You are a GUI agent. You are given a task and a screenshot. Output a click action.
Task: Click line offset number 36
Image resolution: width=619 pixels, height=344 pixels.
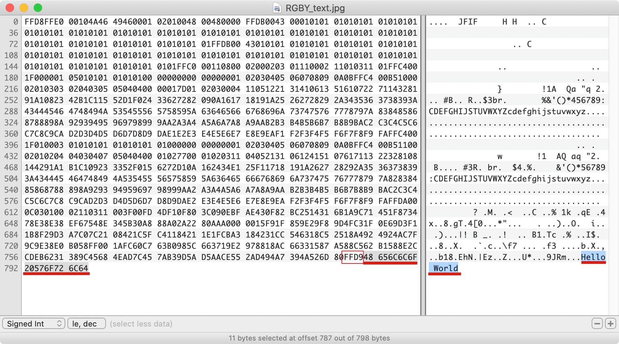click(13, 33)
